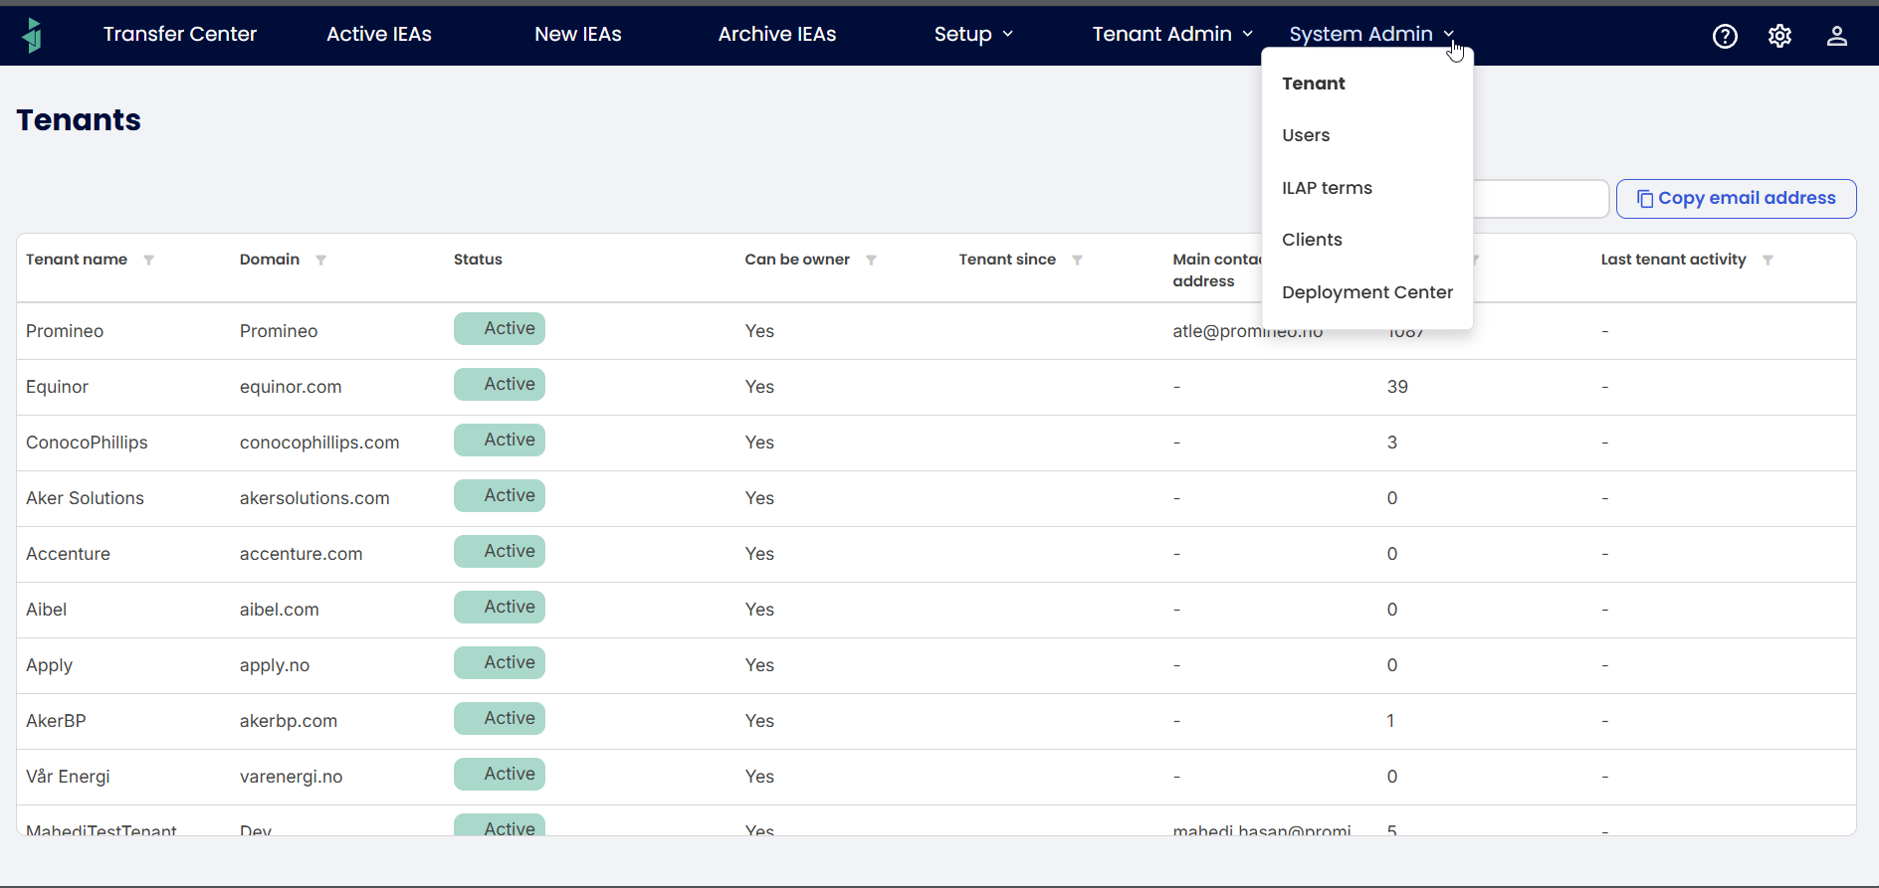Viewport: 1879px width, 888px height.
Task: Collapse the System Admin dropdown menu
Action: tap(1371, 34)
